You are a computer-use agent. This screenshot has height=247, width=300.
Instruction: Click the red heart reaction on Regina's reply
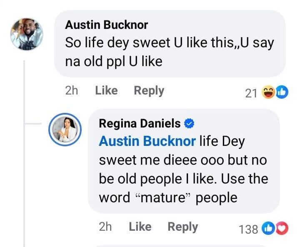pyautogui.click(x=282, y=229)
